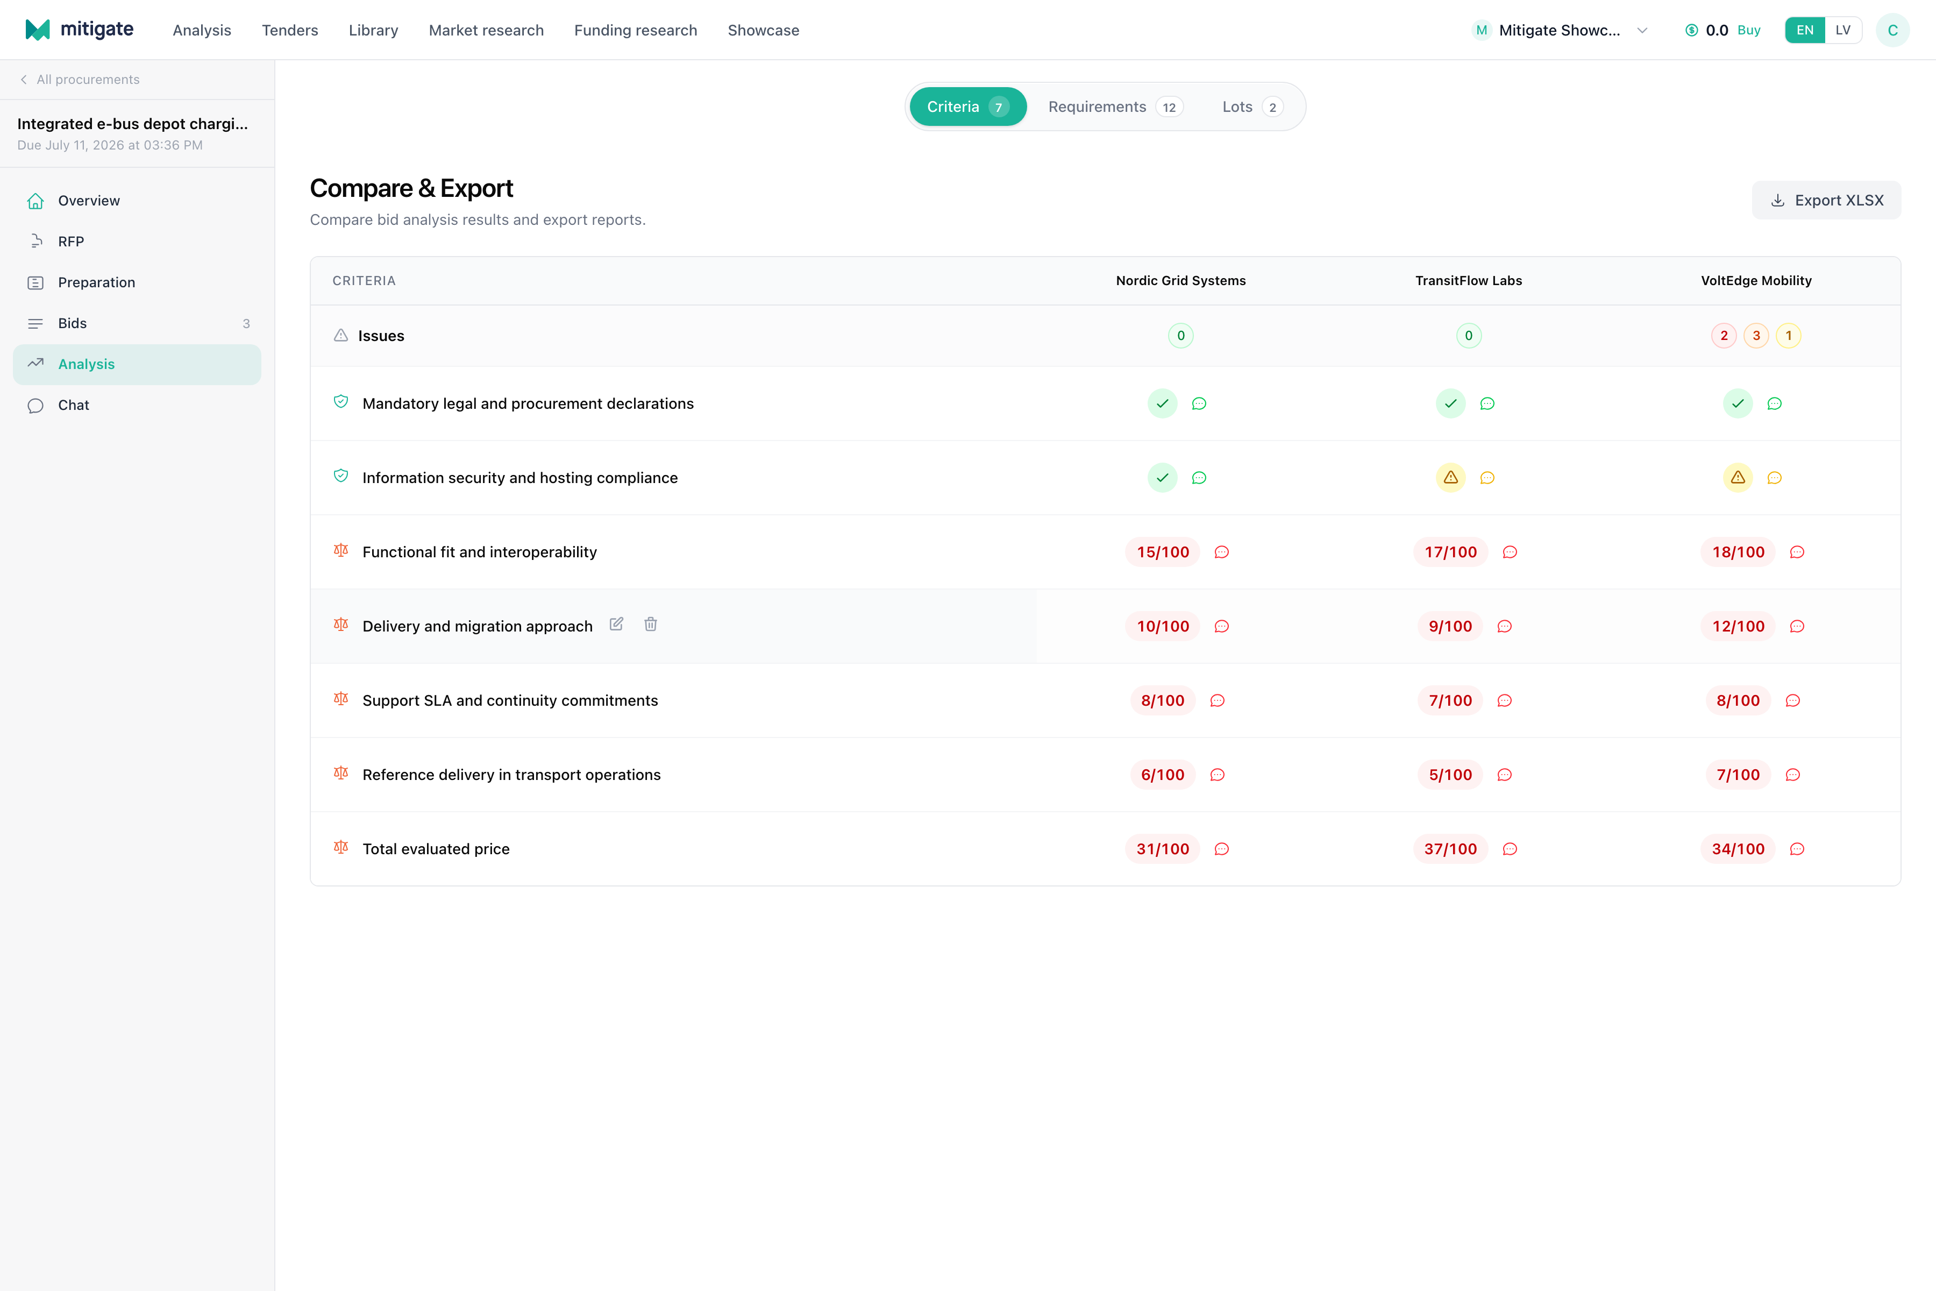
Task: Click VoltEdge score 18/100 for Functional fit
Action: click(1738, 552)
